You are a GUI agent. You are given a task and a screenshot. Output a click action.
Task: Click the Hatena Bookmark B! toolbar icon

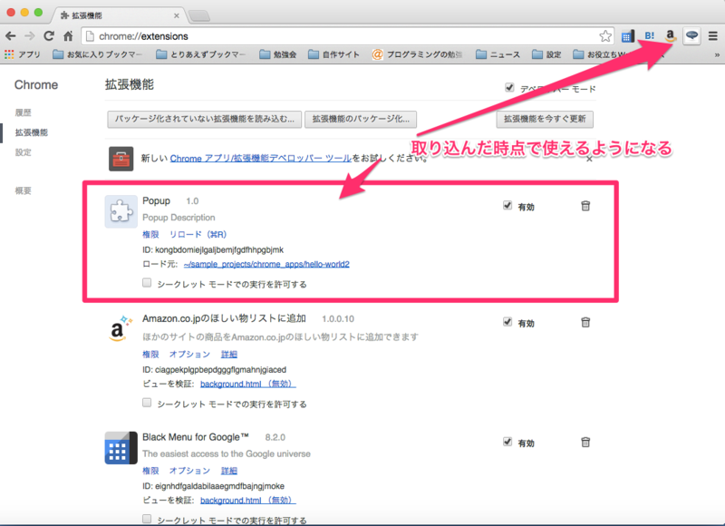[x=650, y=35]
